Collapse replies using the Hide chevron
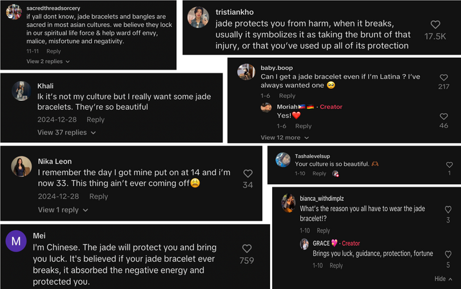461x289 pixels. coord(444,279)
